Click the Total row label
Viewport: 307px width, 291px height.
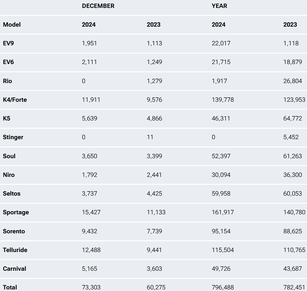click(x=10, y=288)
